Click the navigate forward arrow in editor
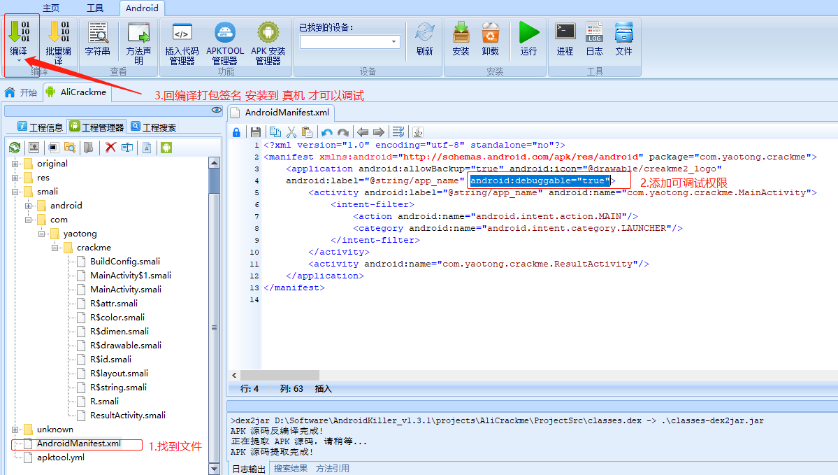 click(x=379, y=132)
